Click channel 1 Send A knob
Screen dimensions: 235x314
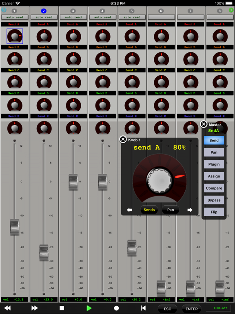[15, 36]
